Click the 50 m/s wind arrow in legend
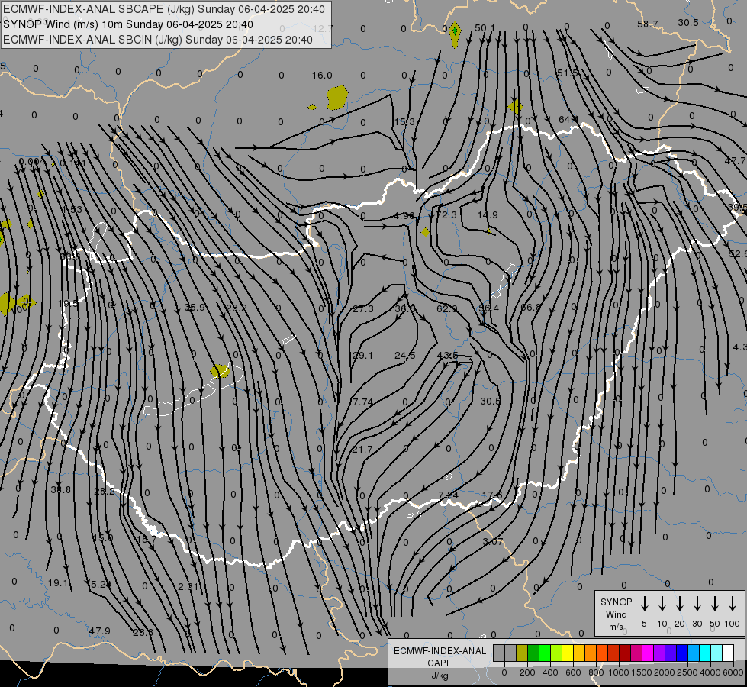The image size is (747, 687). coord(715,604)
